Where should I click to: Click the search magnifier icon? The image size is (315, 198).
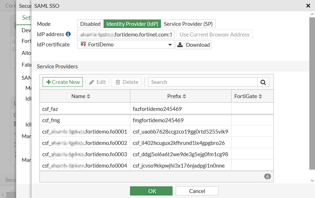(x=263, y=82)
